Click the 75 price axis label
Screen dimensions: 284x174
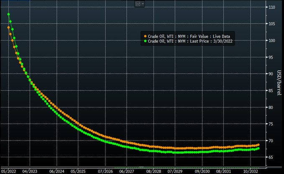271,124
